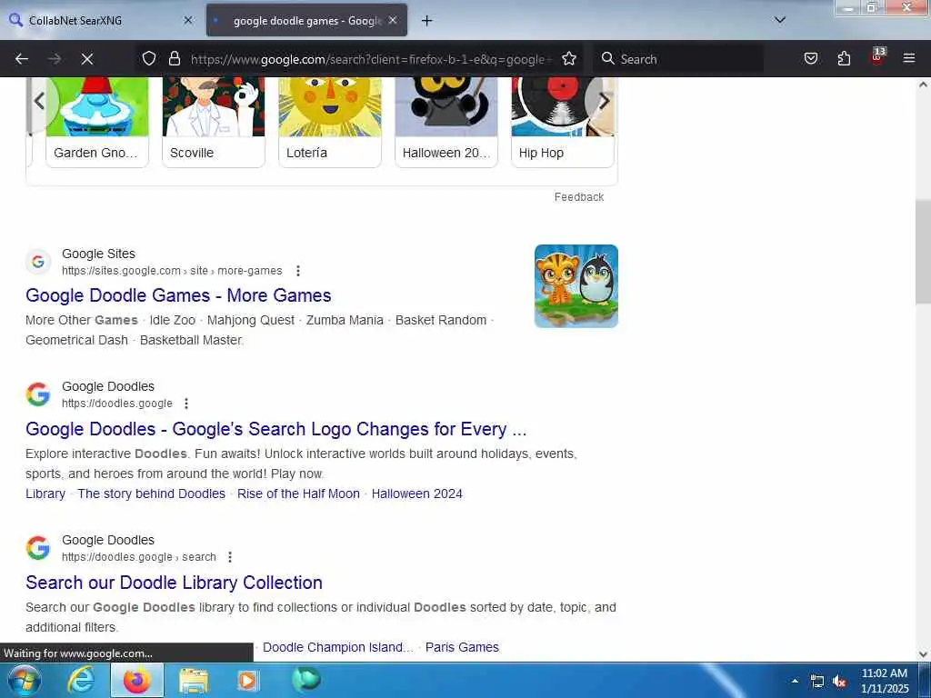This screenshot has height=698, width=931.
Task: Open more options for doodles.google search result
Action: coord(230,557)
